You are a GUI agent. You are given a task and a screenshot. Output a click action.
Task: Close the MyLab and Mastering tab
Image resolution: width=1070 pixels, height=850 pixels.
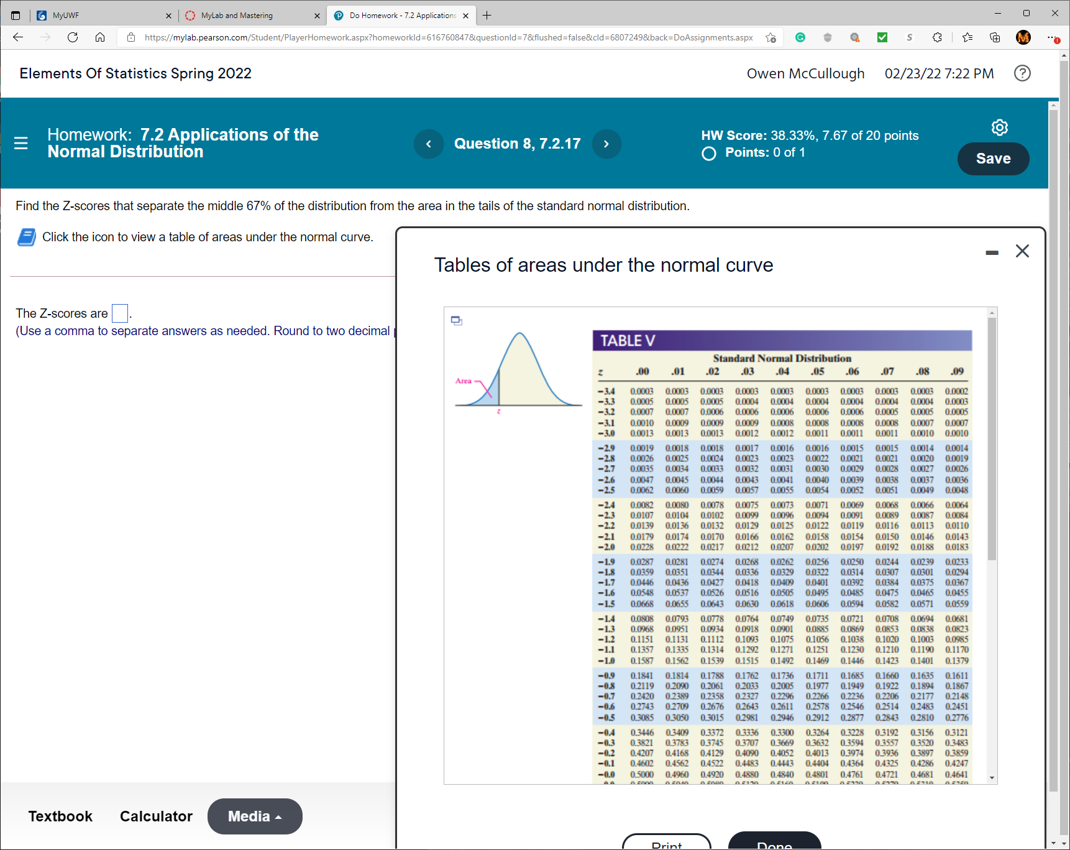(317, 16)
